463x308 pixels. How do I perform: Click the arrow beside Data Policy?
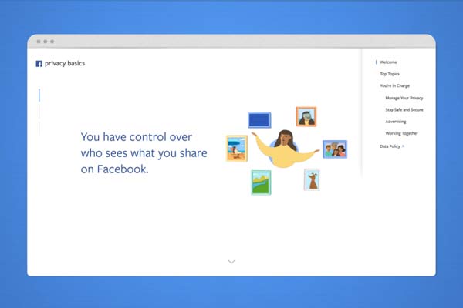pyautogui.click(x=403, y=146)
